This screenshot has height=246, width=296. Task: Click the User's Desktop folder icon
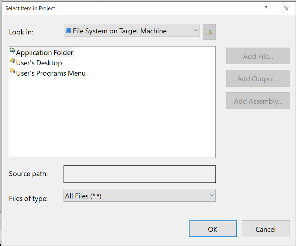(x=12, y=60)
